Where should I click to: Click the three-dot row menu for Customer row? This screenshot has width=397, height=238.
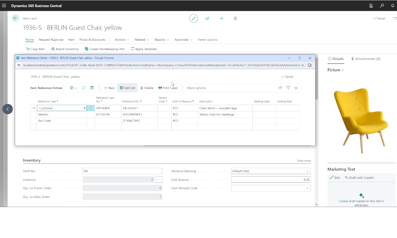click(x=91, y=108)
